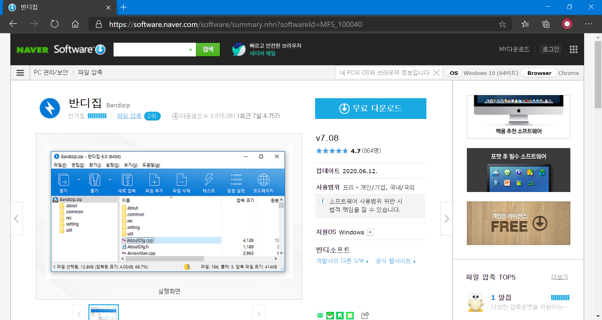Click 다운로드수 3,815,081 text
The width and height of the screenshot is (602, 320).
click(x=207, y=116)
